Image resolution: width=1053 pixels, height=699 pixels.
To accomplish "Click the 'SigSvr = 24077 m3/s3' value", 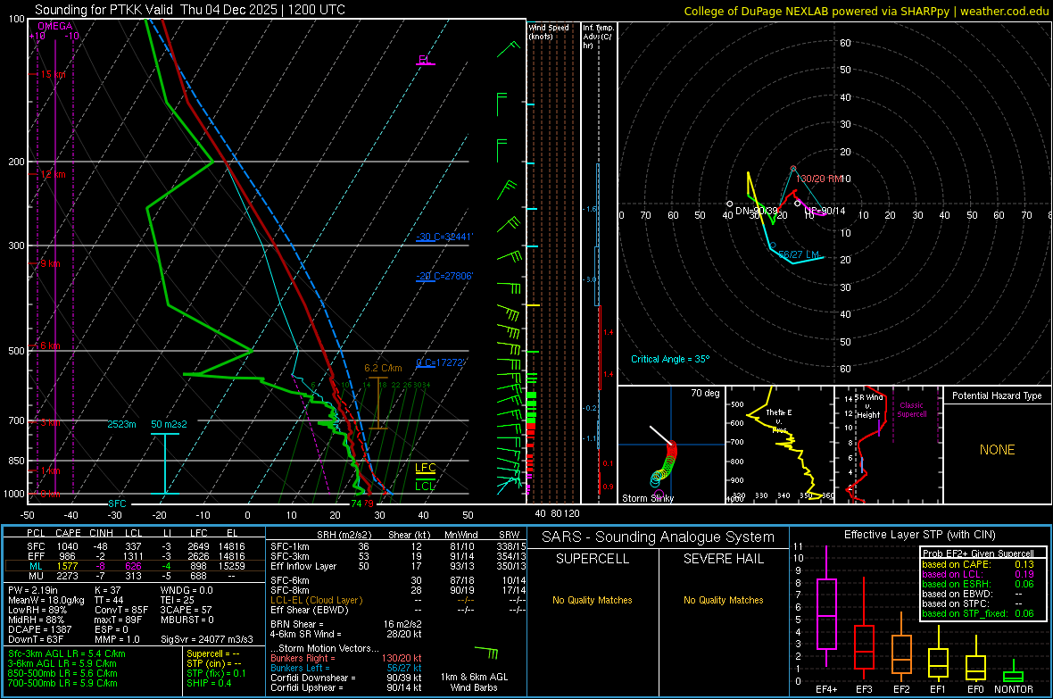I will pyautogui.click(x=207, y=639).
